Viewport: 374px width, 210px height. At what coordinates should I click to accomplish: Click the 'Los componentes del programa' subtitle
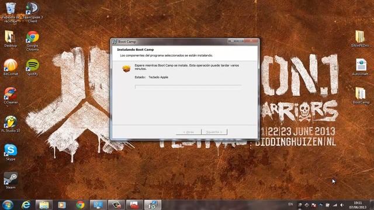pyautogui.click(x=166, y=55)
